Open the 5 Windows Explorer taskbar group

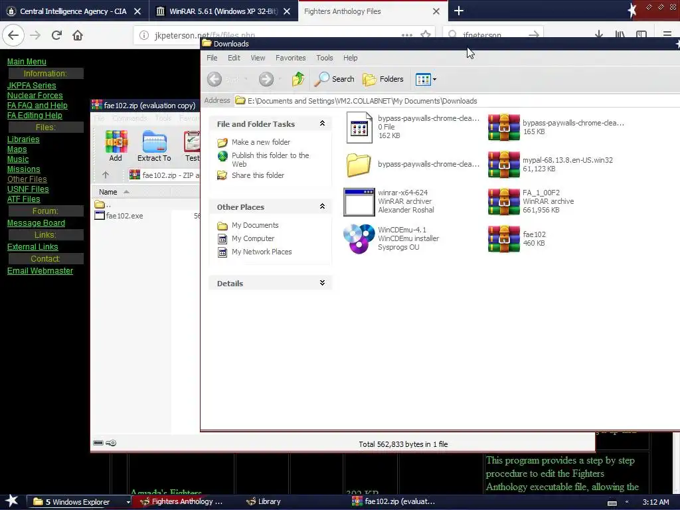click(80, 502)
